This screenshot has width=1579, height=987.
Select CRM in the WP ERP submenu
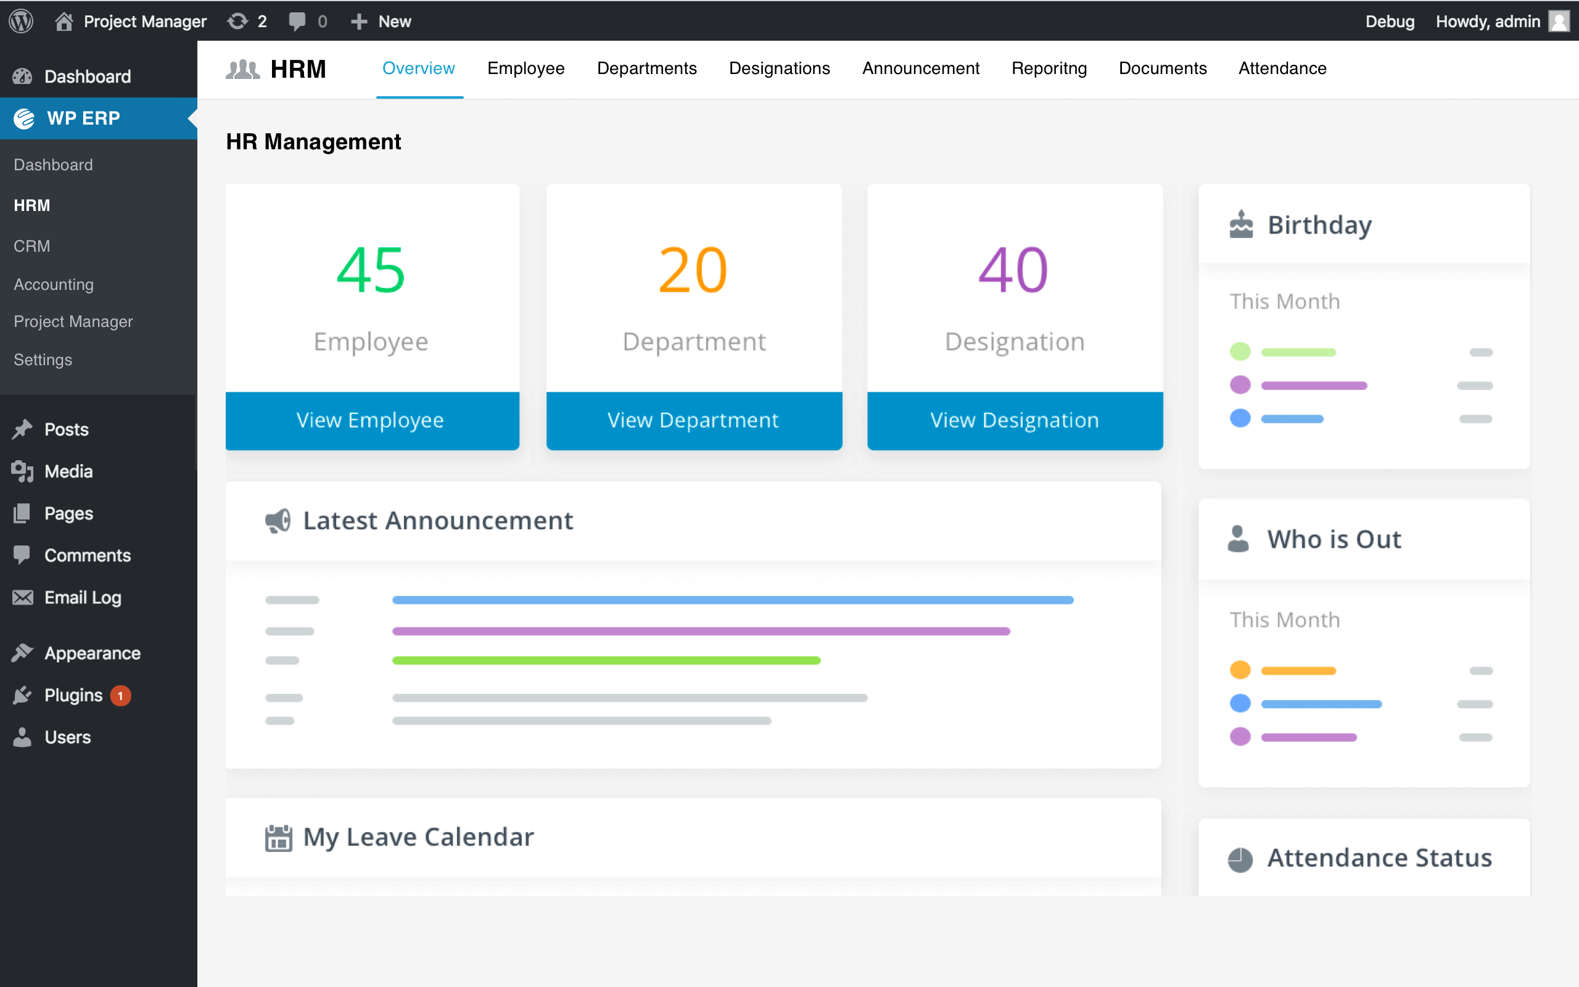pos(32,246)
